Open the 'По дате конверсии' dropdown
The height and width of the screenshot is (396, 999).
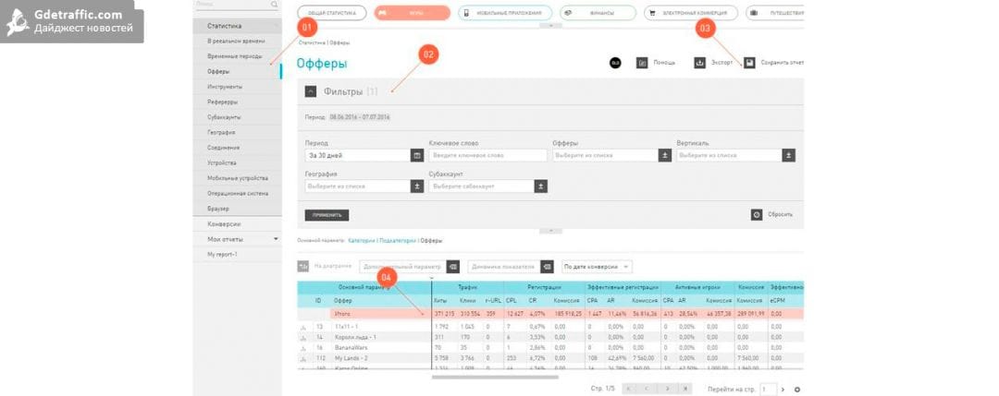tap(597, 266)
